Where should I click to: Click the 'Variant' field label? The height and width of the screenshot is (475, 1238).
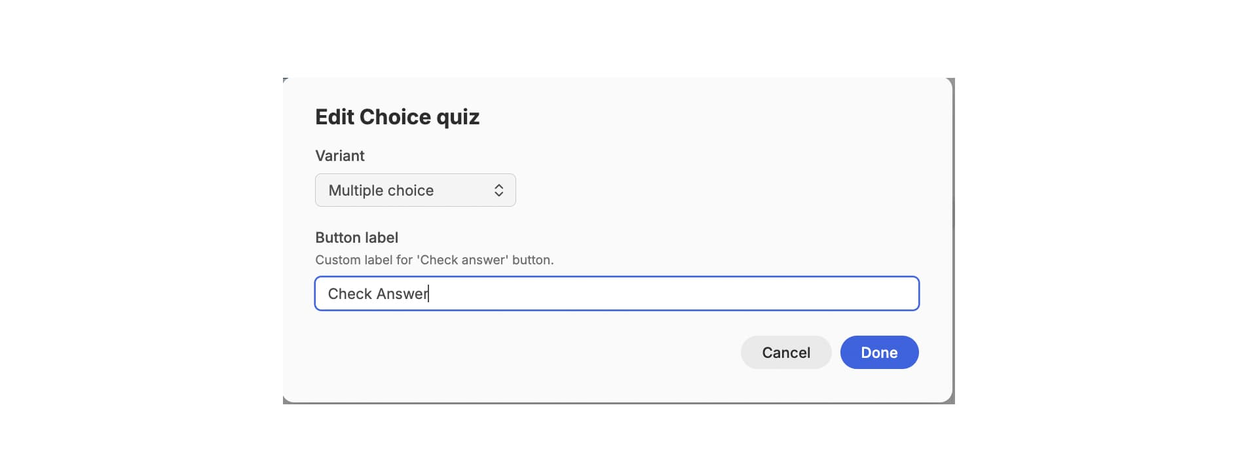click(x=339, y=156)
